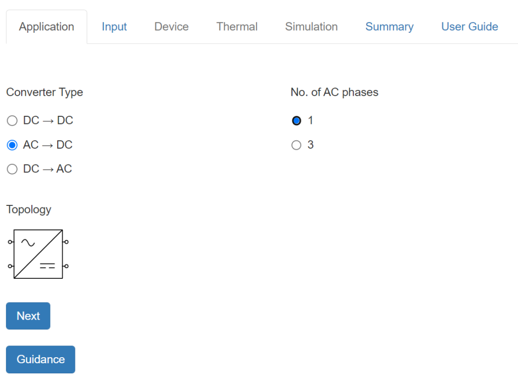This screenshot has height=384, width=518.
Task: Switch to the Application tab
Action: pos(47,27)
